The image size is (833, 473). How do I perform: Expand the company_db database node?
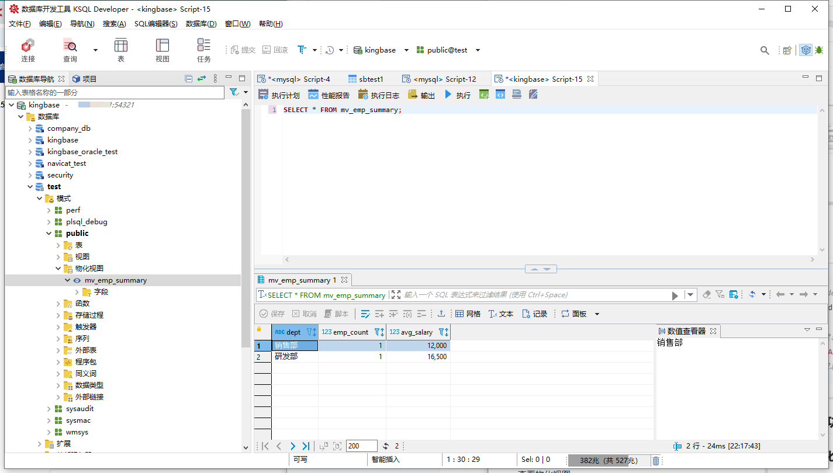30,128
